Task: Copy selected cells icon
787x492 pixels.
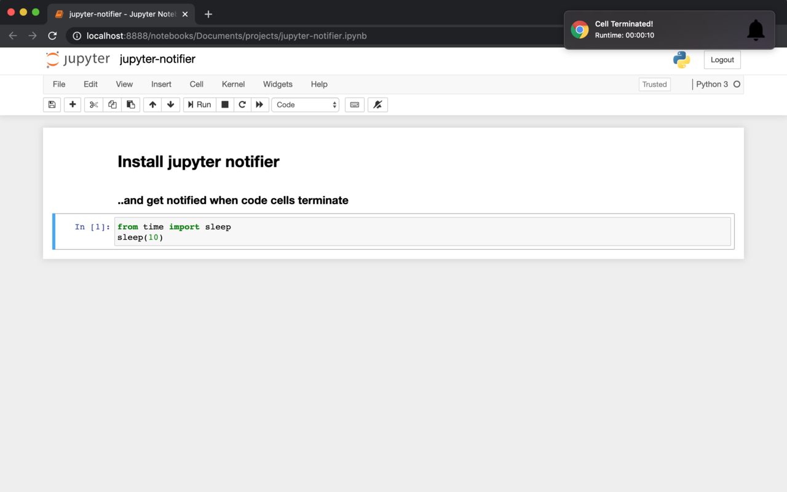Action: 112,105
